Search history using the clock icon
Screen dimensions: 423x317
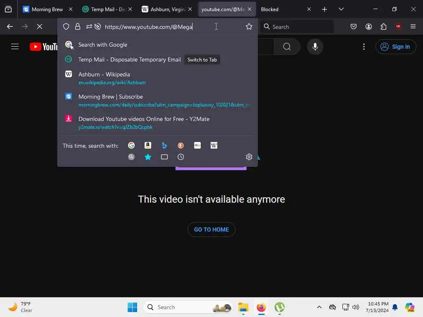[x=181, y=157]
